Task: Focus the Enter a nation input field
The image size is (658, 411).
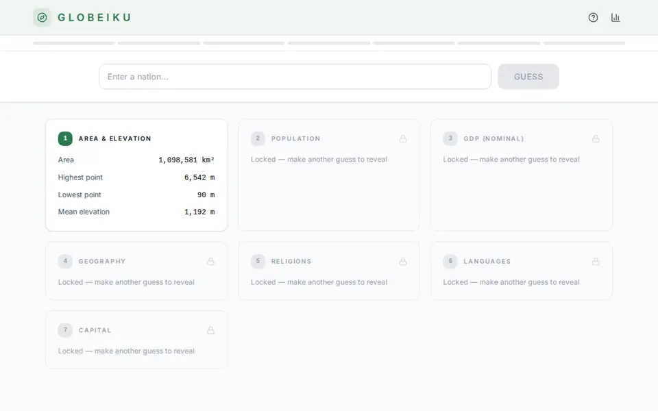Action: 295,77
